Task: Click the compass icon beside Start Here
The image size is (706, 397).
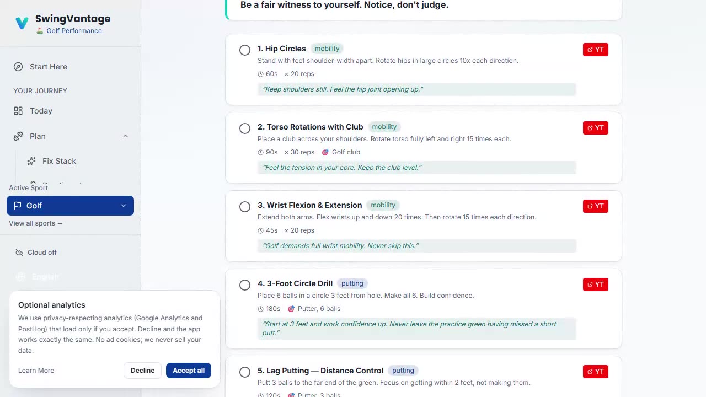Action: [18, 67]
